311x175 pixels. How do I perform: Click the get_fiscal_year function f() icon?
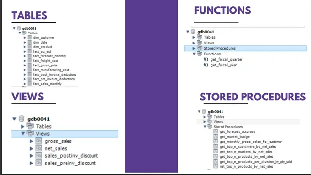(206, 65)
